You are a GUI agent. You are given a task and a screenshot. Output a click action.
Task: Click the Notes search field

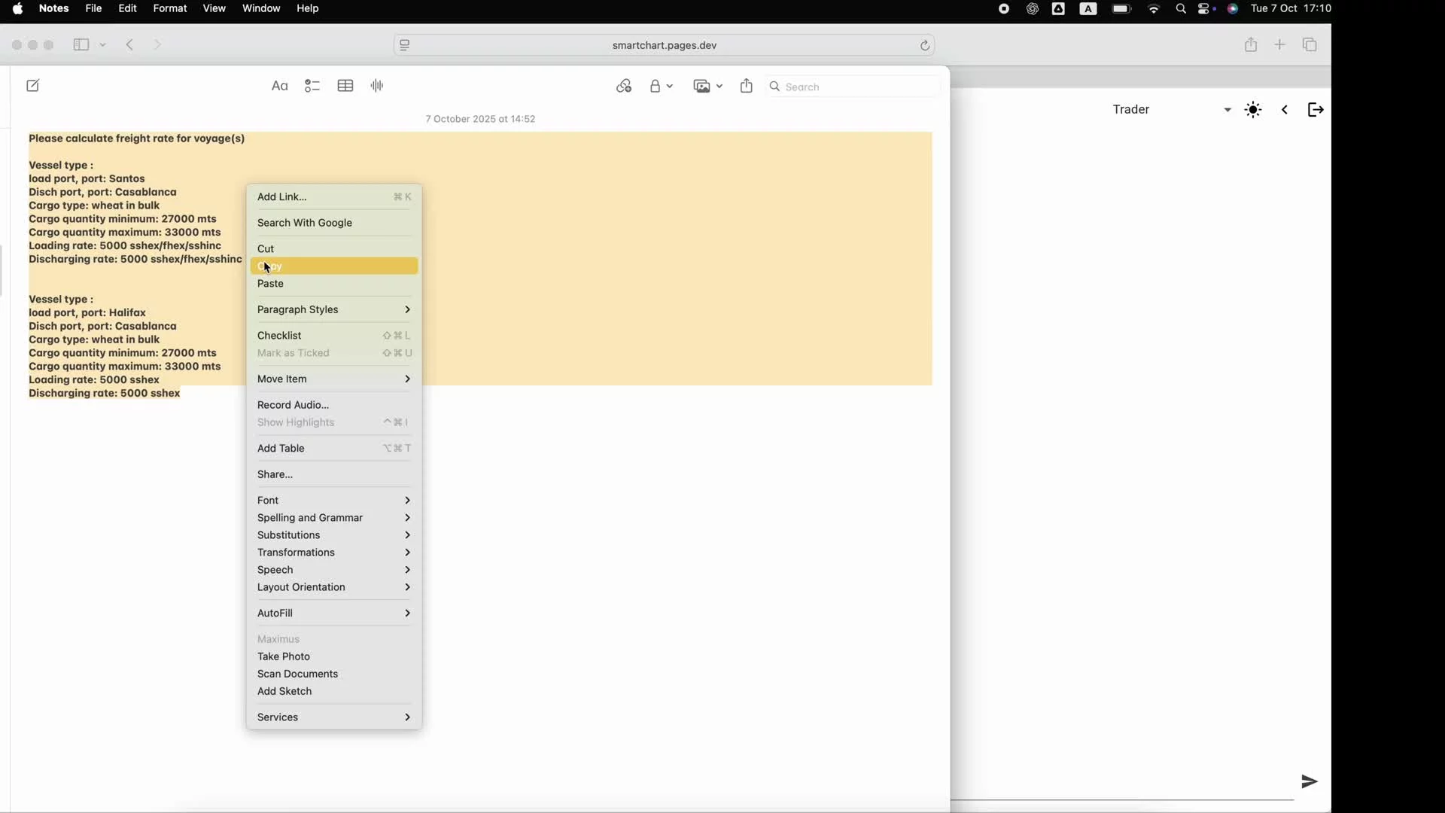click(854, 87)
